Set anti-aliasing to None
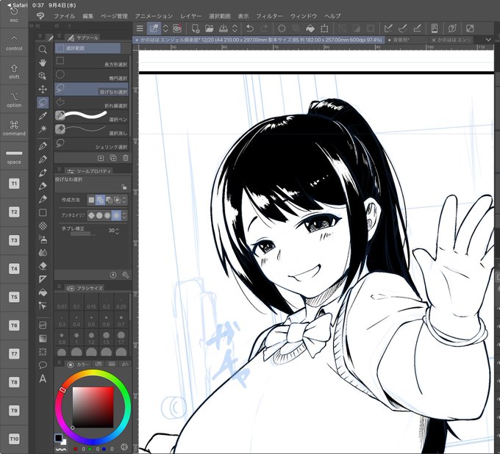This screenshot has height=454, width=500. [x=91, y=216]
